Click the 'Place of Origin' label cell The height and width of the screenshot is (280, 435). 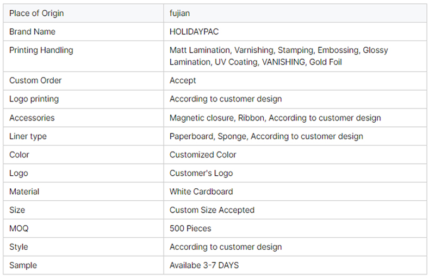click(37, 13)
